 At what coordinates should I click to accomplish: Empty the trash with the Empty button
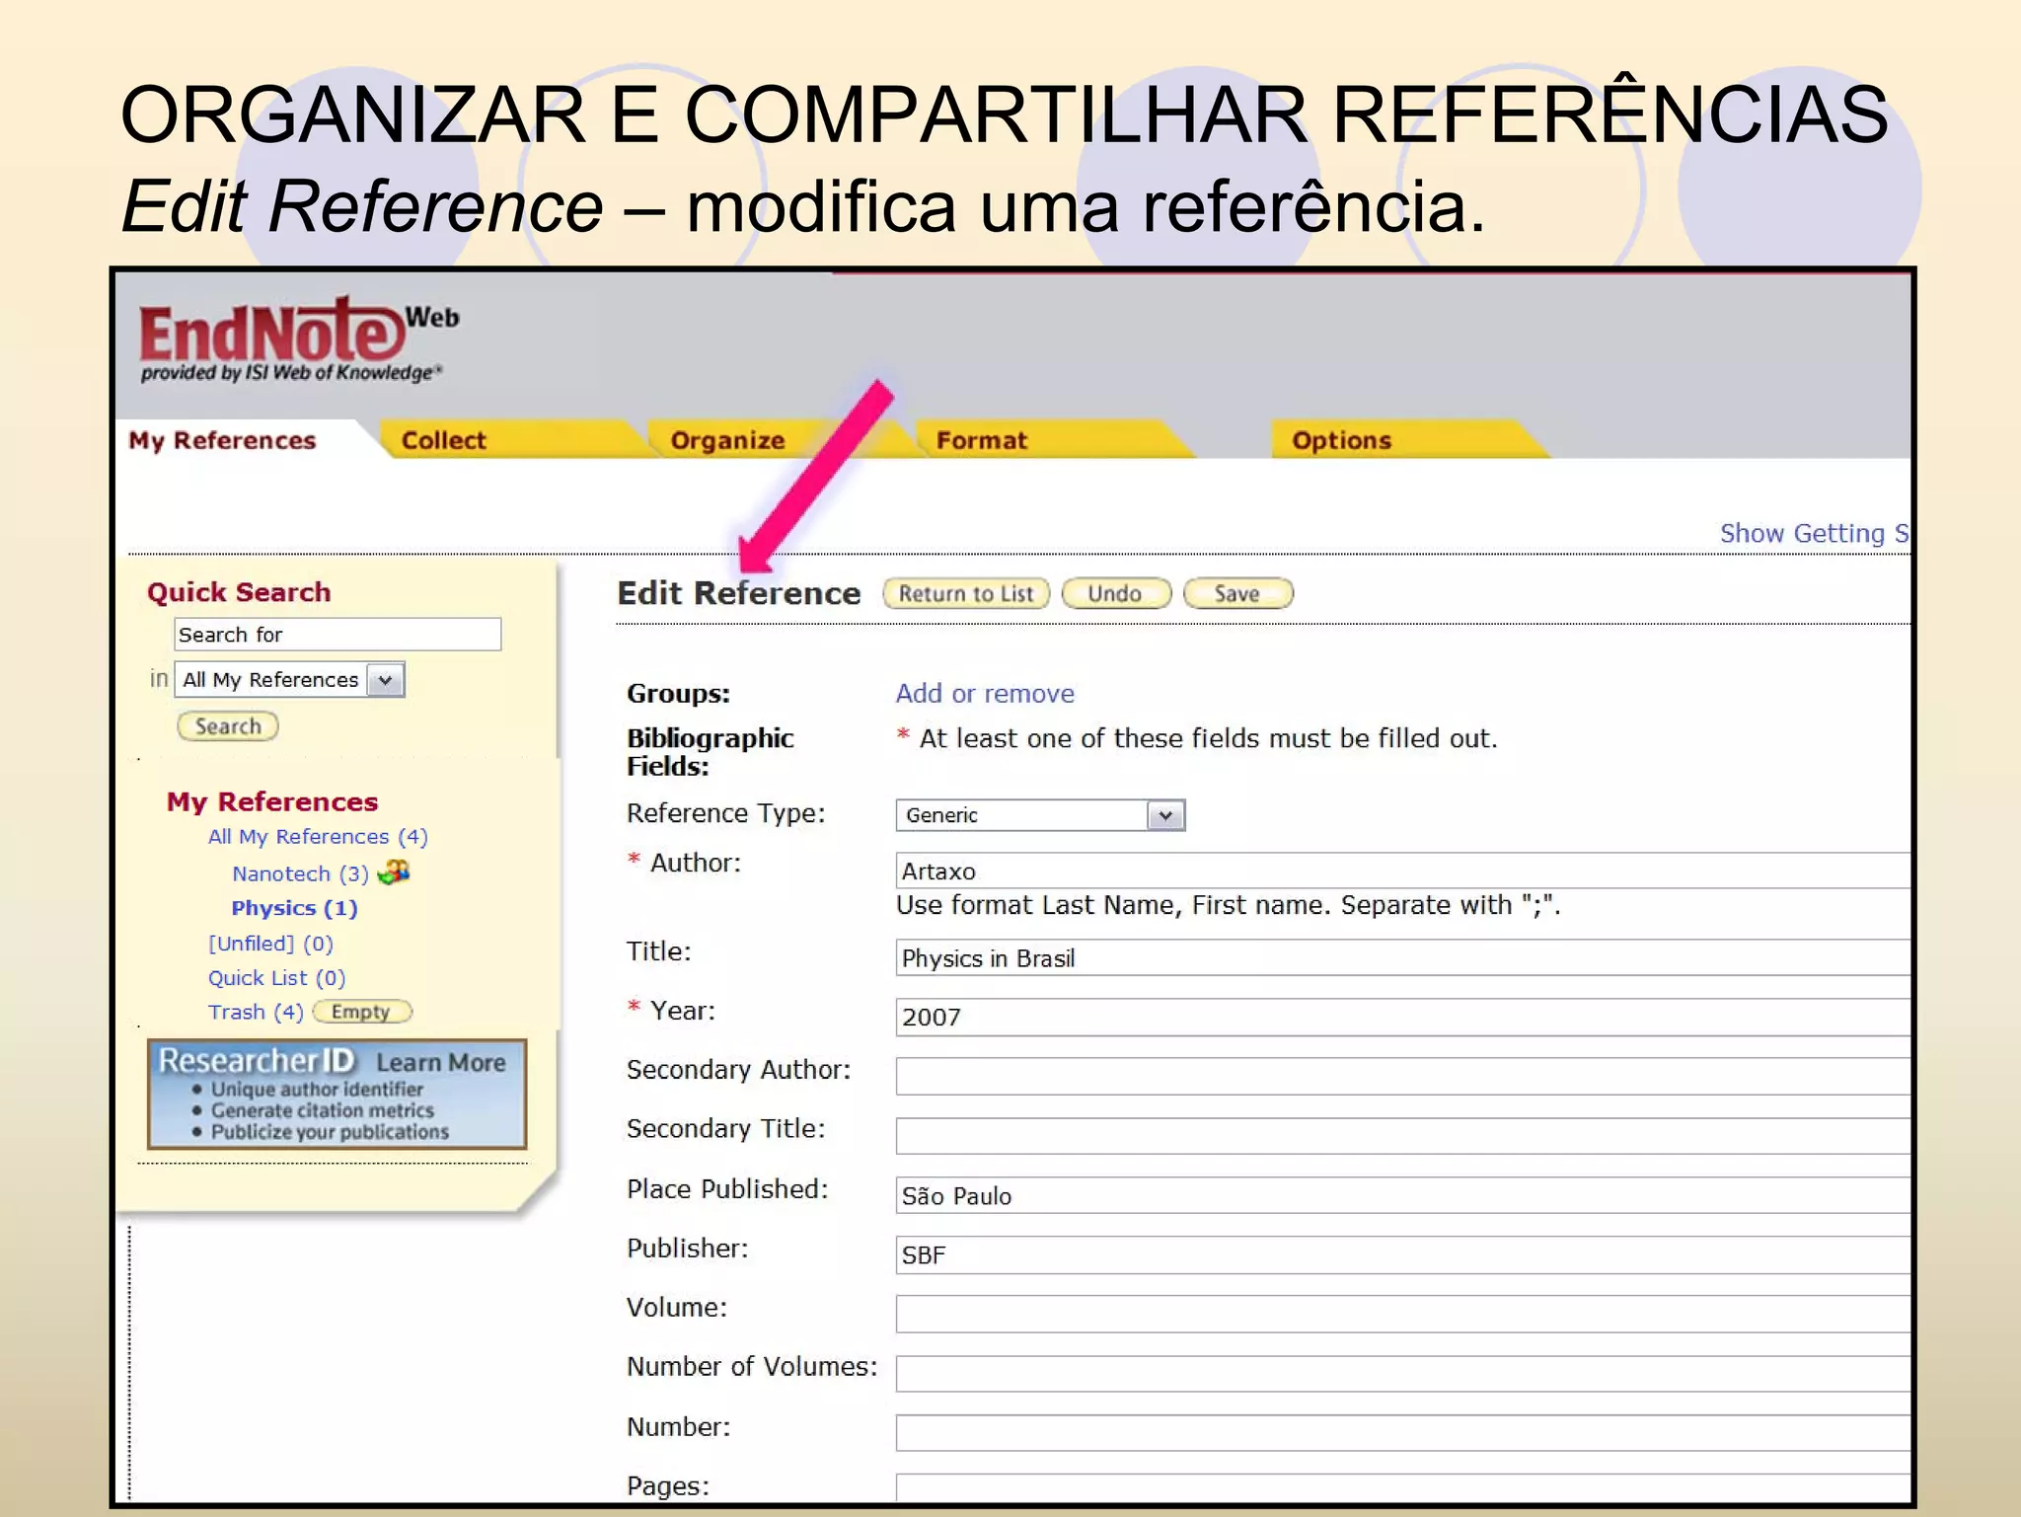[x=362, y=1013]
